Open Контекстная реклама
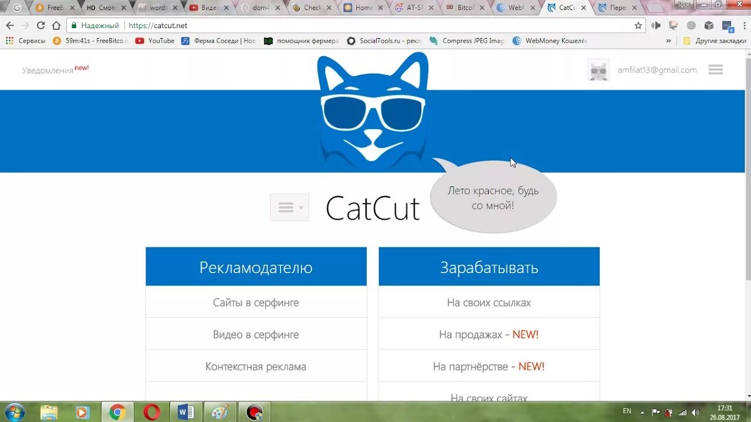Screen dimensions: 751x422 point(256,366)
